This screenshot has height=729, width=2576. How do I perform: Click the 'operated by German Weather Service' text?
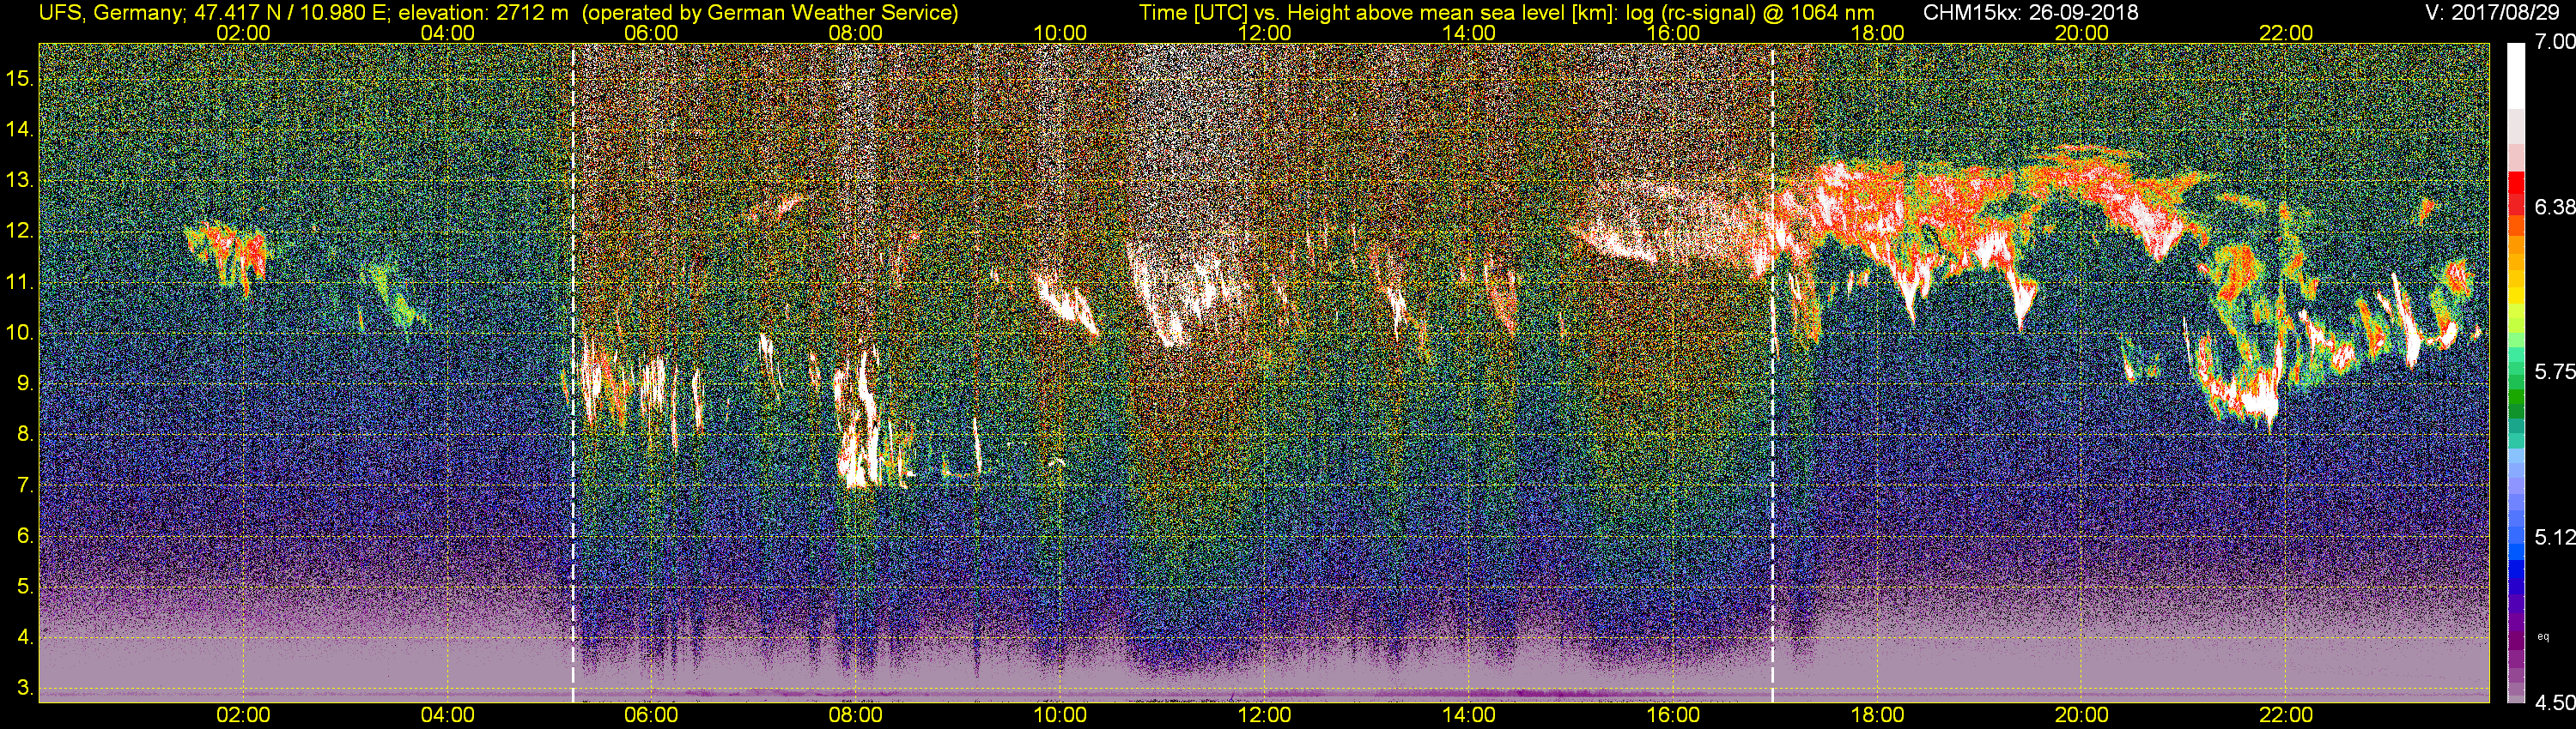(x=769, y=12)
